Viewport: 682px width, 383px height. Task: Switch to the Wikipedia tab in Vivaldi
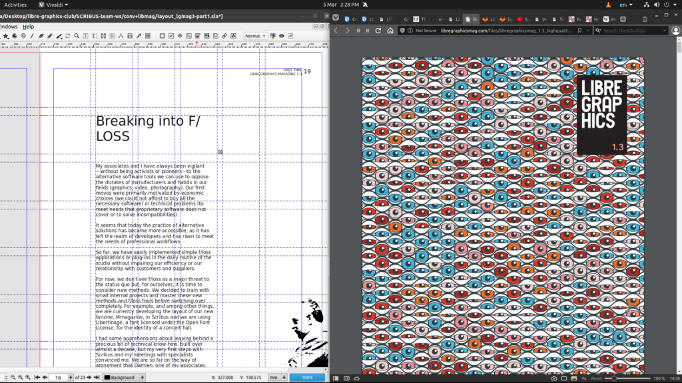click(609, 19)
